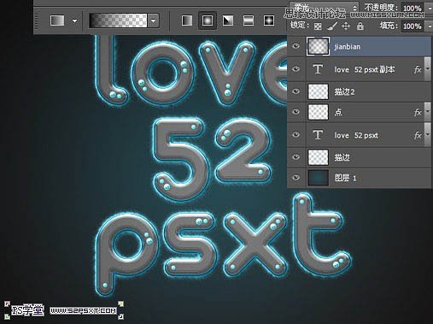Lock image pixels brush icon
Image resolution: width=433 pixels, height=324 pixels.
coord(331,27)
